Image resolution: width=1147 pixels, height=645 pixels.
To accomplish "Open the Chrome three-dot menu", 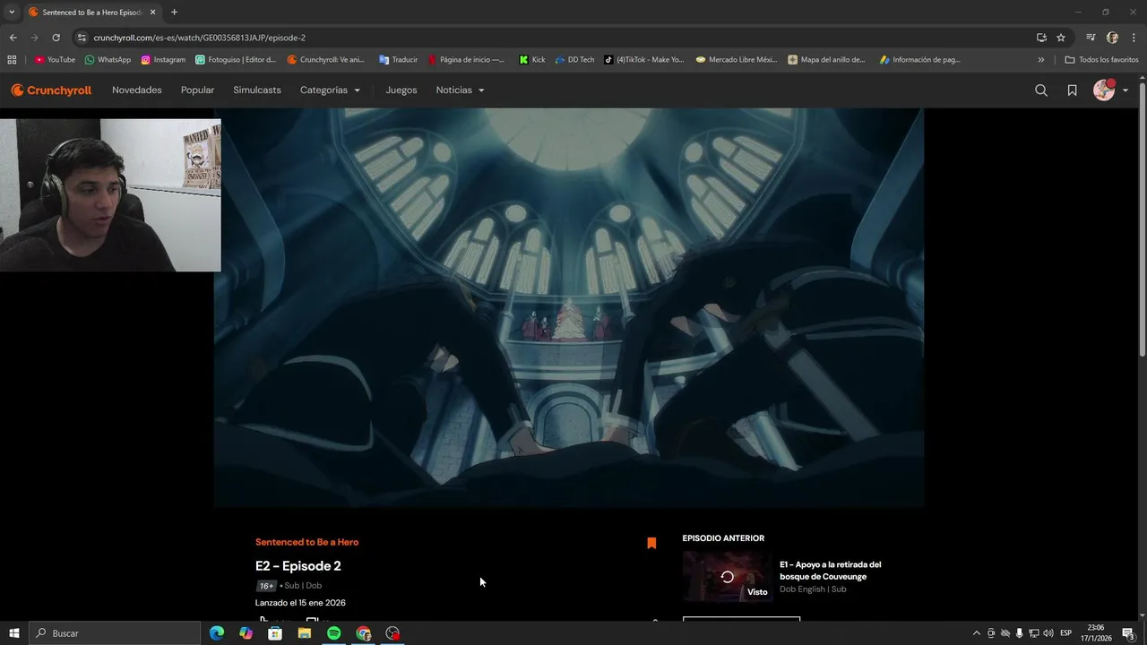I will point(1134,38).
